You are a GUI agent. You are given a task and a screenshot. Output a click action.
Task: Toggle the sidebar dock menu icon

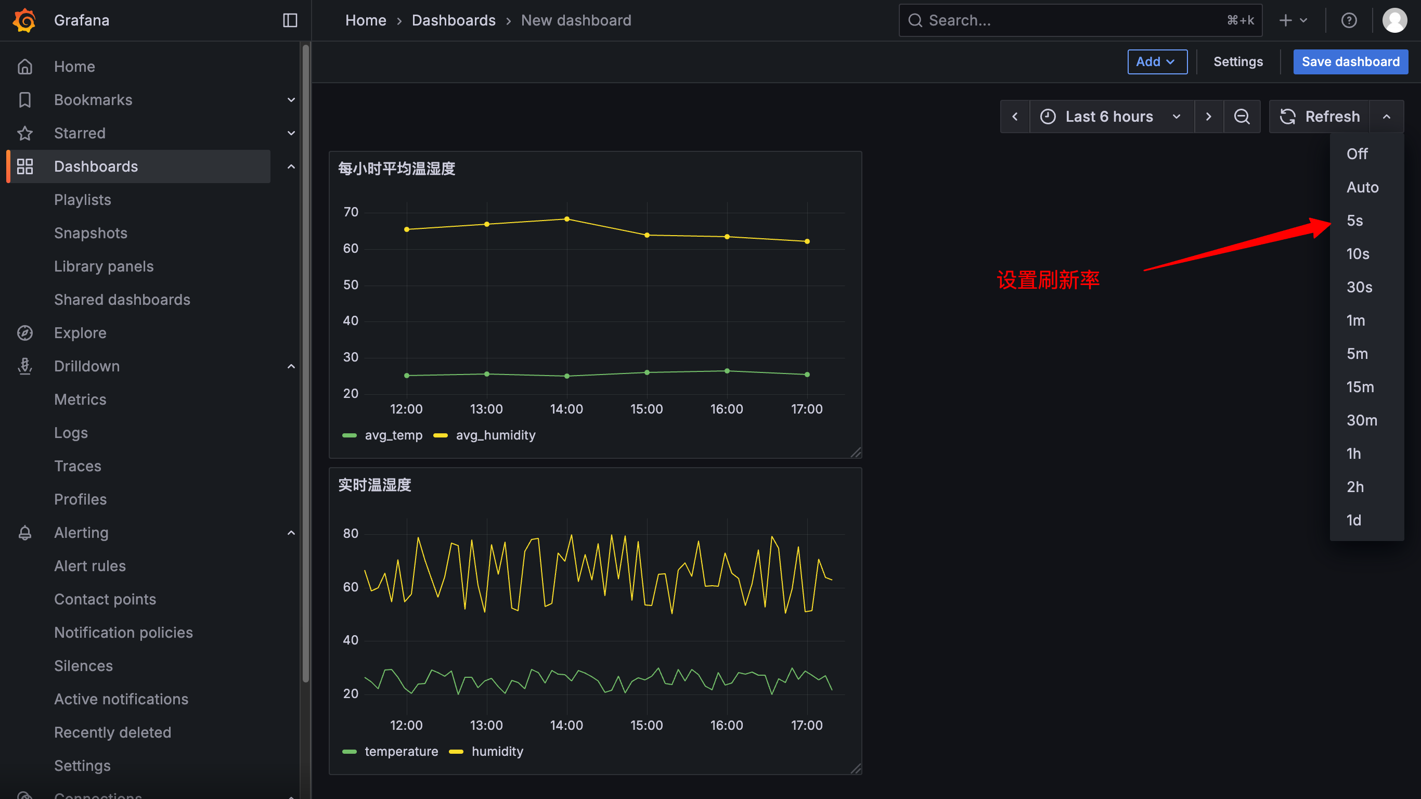click(290, 20)
